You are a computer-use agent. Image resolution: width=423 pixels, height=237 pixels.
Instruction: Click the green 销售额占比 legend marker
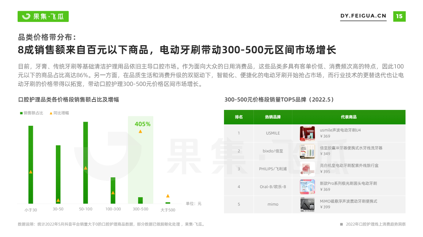pos(21,113)
